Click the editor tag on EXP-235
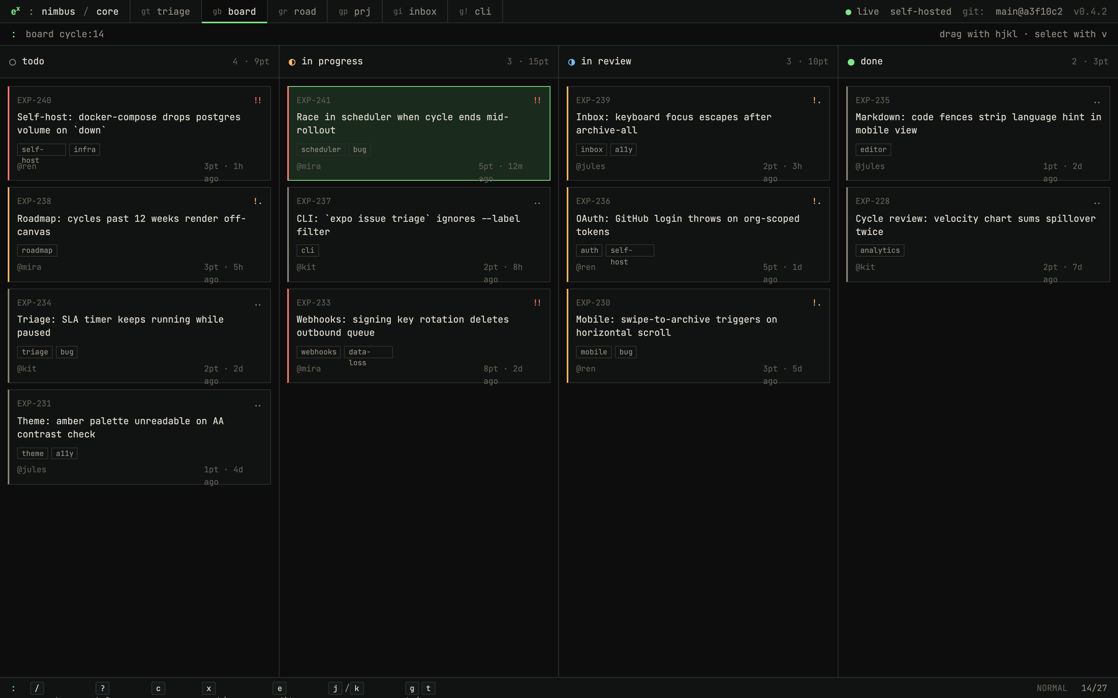This screenshot has width=1118, height=698. pos(873,150)
